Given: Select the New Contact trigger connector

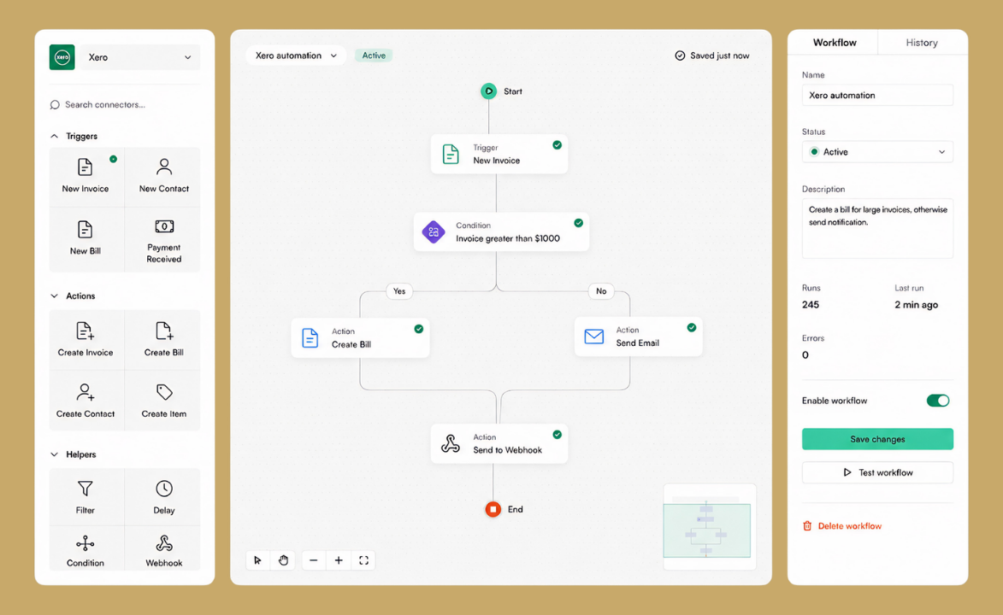Looking at the screenshot, I should (x=164, y=177).
